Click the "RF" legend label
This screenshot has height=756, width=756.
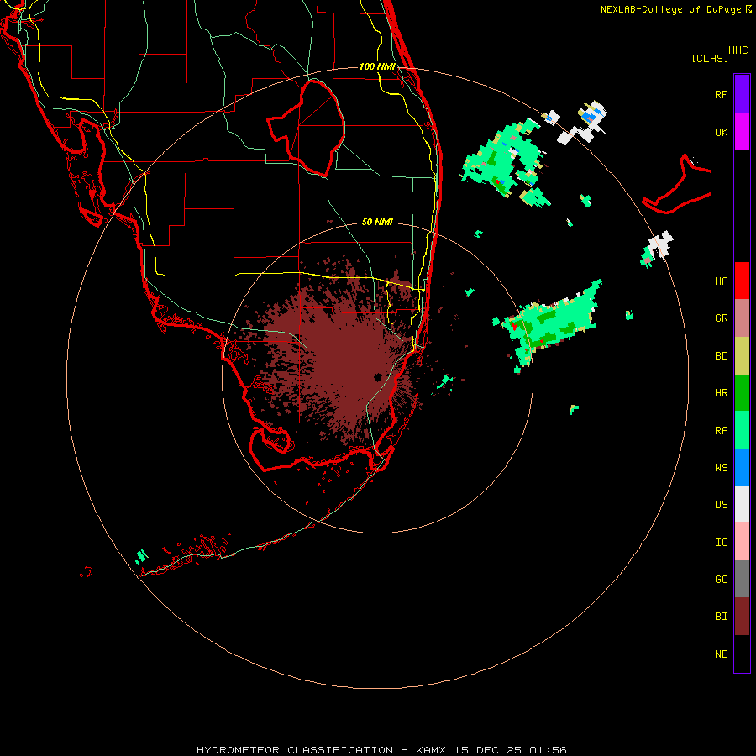pos(721,95)
